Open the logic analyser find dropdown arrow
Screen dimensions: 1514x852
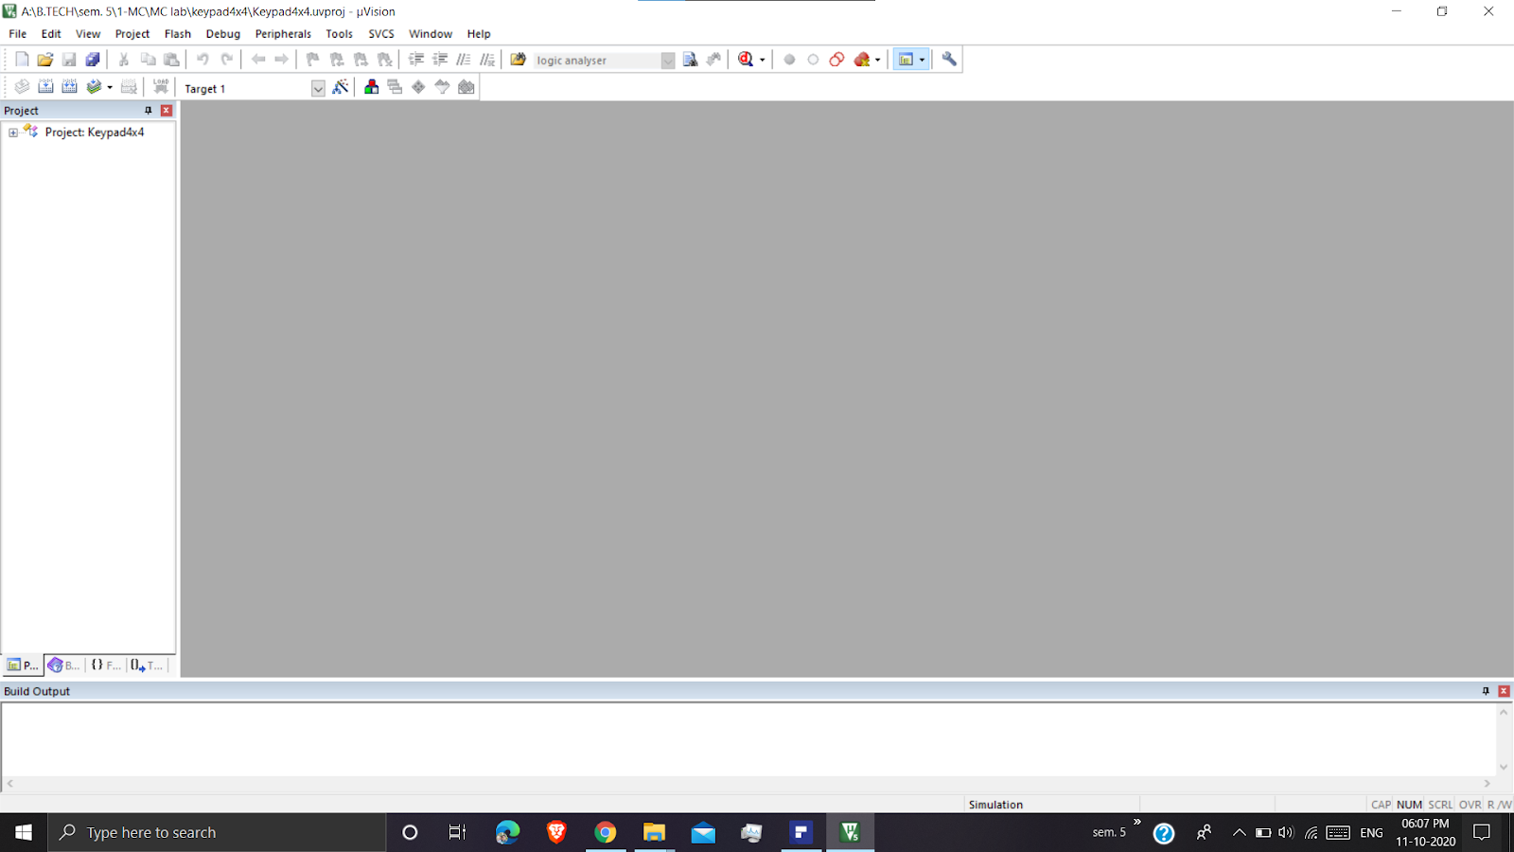[668, 61]
